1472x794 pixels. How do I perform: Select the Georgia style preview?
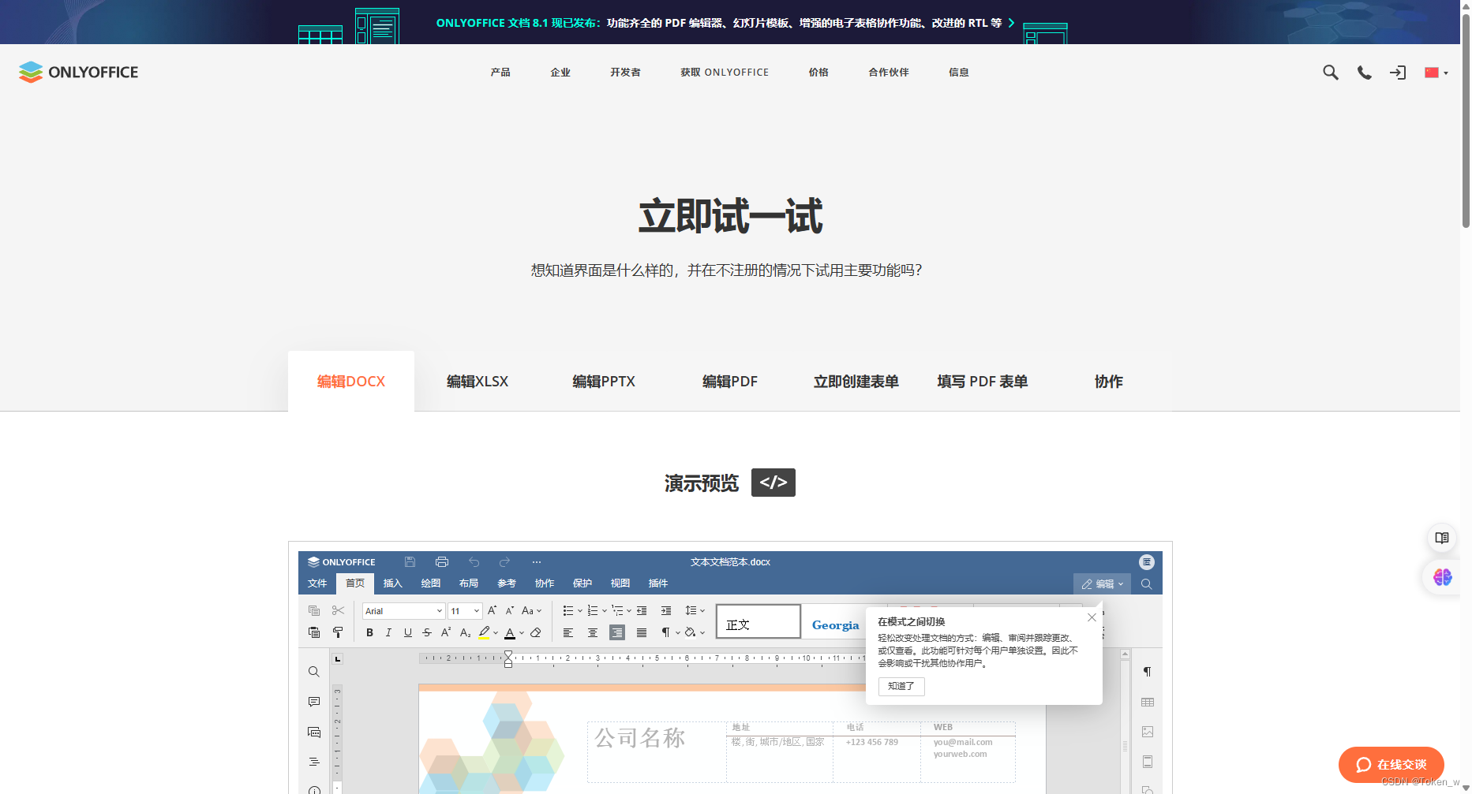(834, 624)
